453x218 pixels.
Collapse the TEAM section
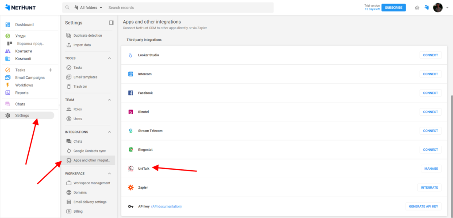(x=110, y=100)
